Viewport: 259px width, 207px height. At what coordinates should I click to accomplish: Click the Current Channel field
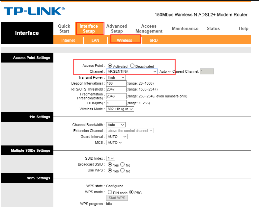tap(207, 71)
